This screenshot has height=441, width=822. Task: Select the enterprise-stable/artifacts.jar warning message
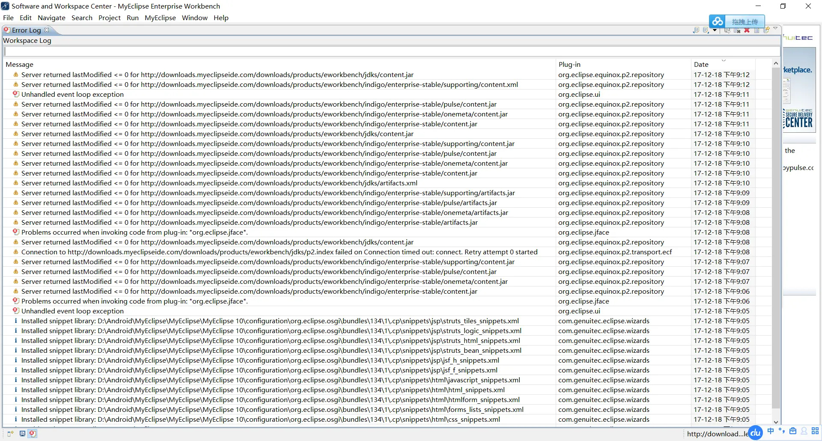250,222
